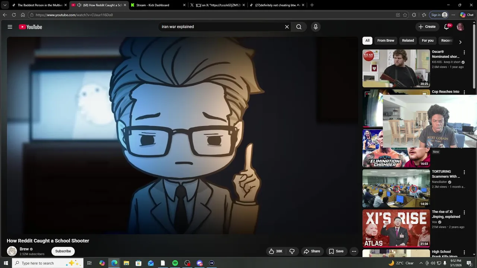Start voice search with microphone

point(316,27)
